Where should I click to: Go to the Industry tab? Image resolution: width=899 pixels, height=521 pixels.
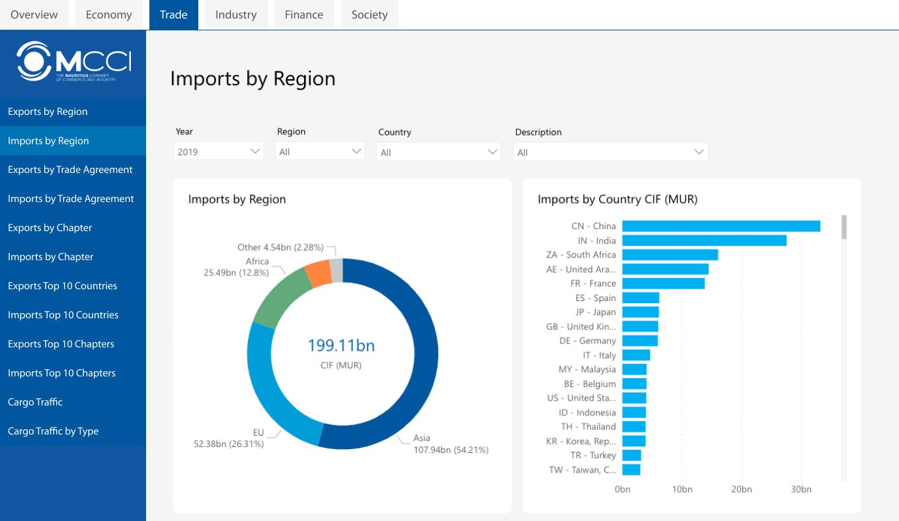(x=236, y=15)
